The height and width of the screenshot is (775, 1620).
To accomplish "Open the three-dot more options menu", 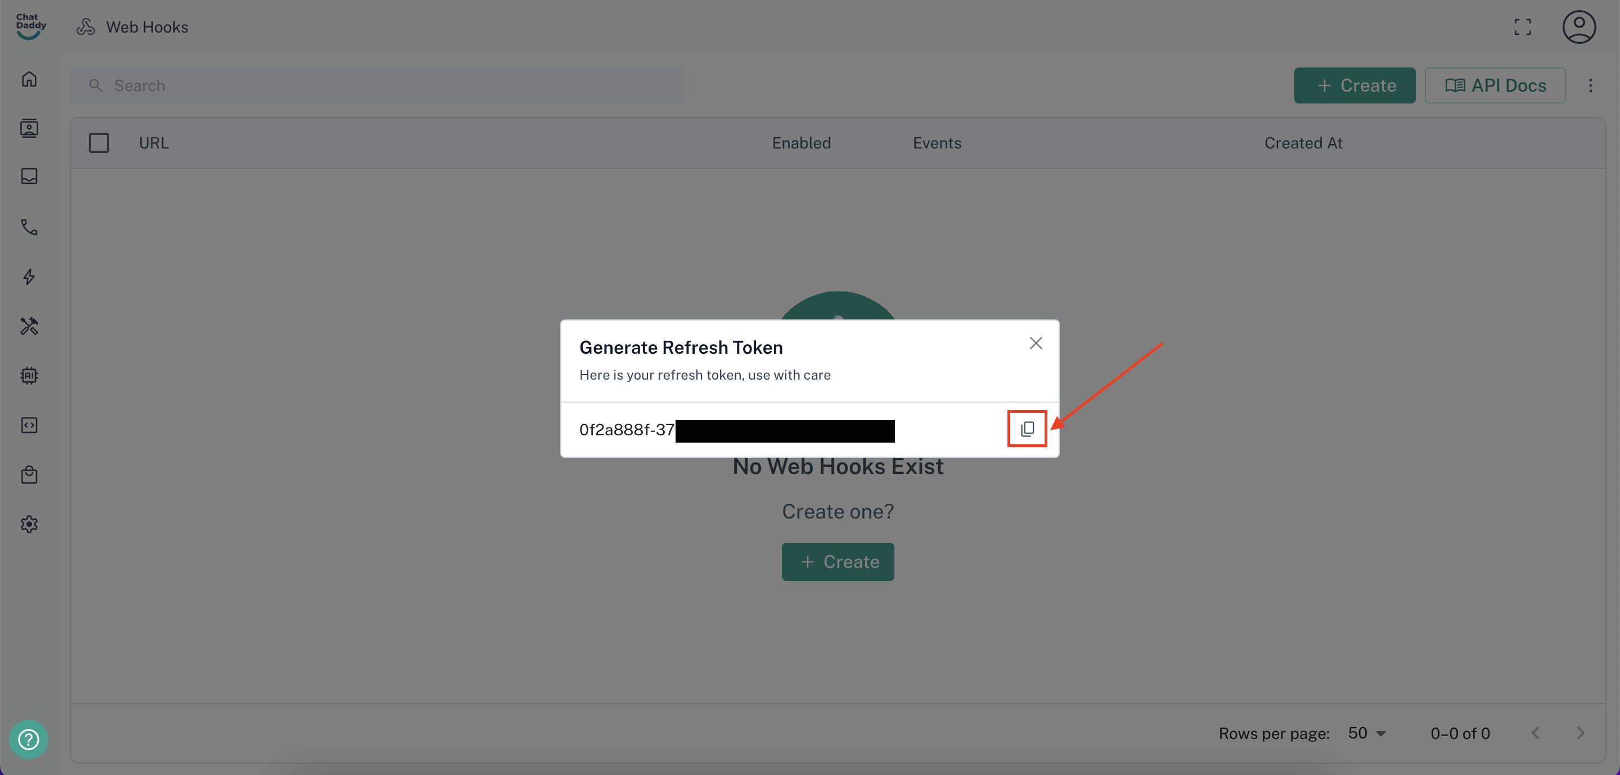I will [x=1590, y=85].
